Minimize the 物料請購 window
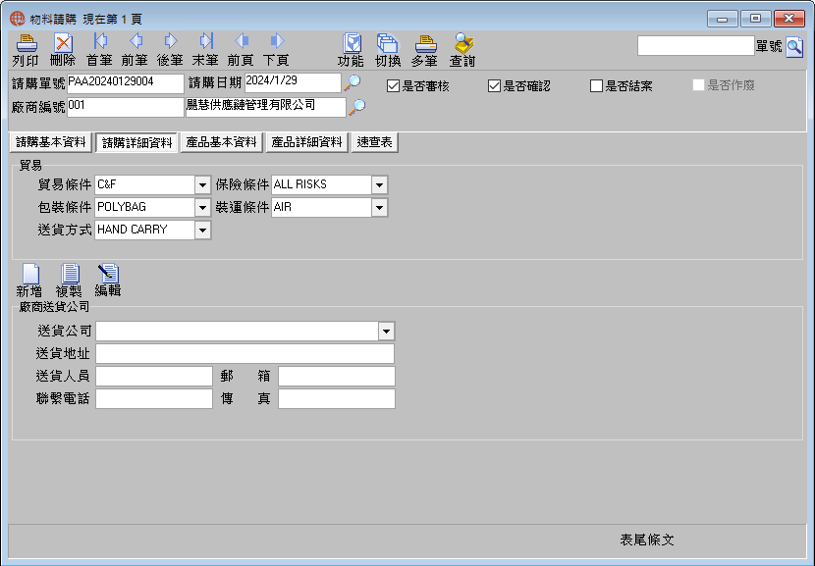The width and height of the screenshot is (815, 566). (723, 19)
